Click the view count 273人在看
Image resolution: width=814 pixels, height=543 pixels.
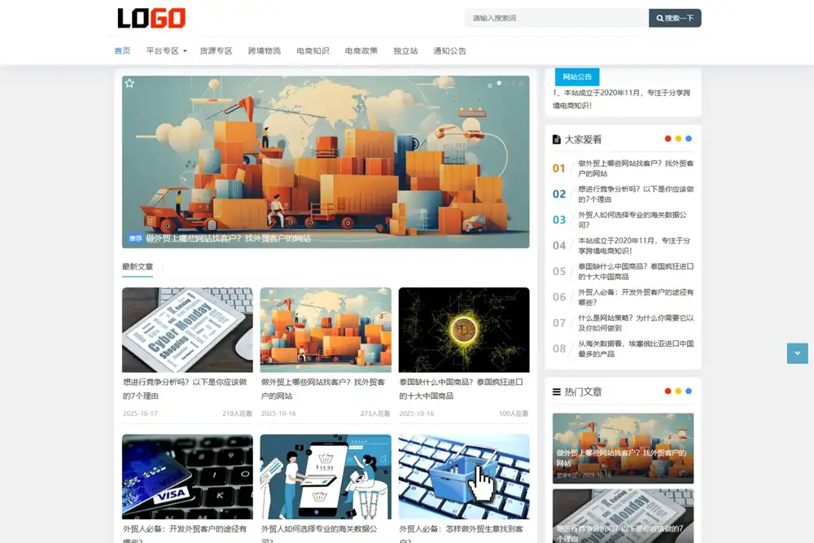(x=375, y=414)
